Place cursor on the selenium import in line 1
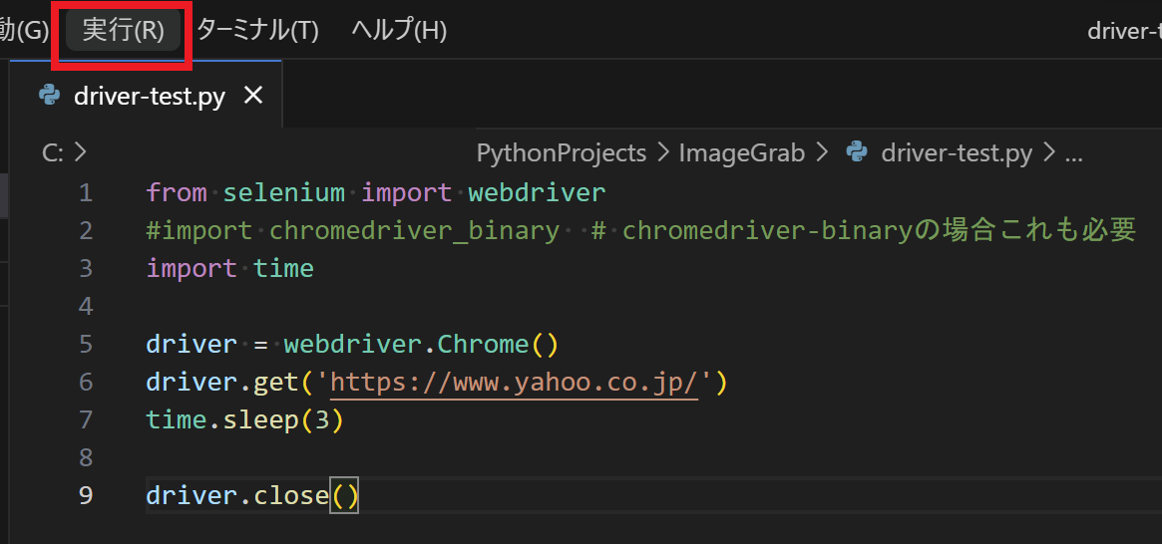The width and height of the screenshot is (1162, 544). pos(283,191)
